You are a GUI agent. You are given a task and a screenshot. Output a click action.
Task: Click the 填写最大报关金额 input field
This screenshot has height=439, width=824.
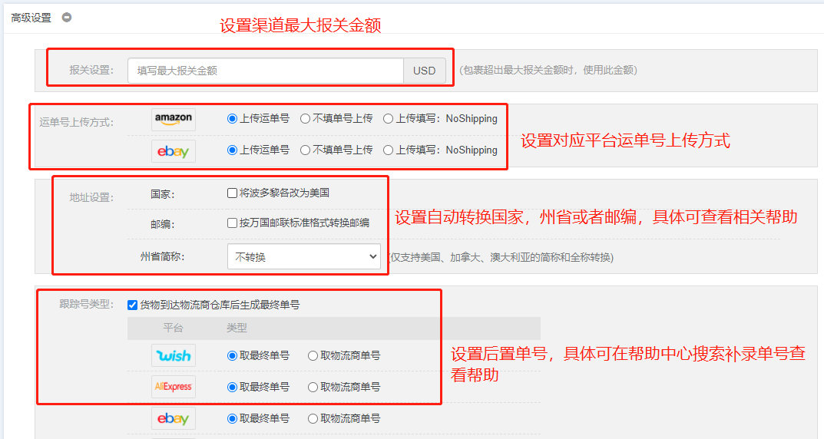click(265, 71)
